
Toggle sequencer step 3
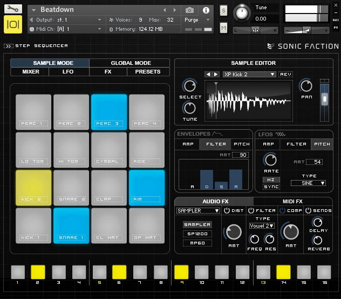coord(58,271)
